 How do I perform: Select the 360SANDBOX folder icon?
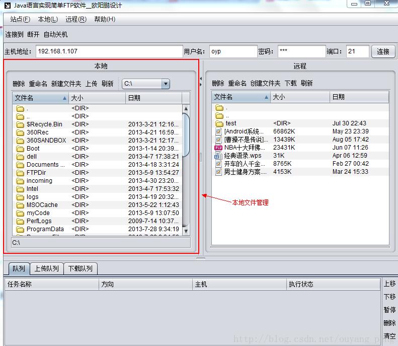coord(20,141)
